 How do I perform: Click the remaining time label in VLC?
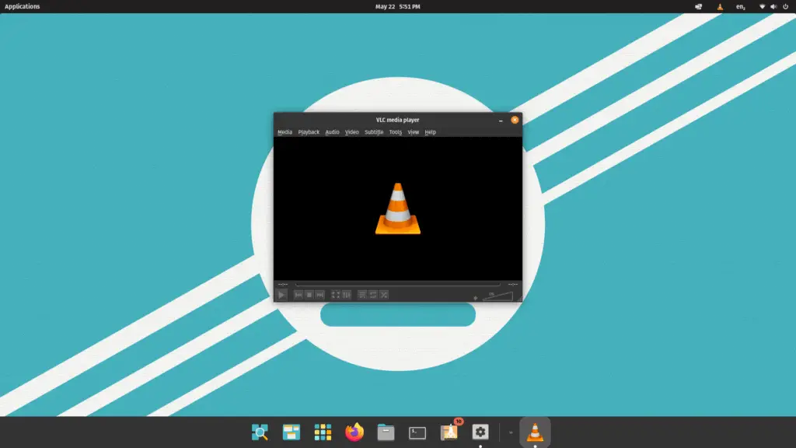coord(513,285)
